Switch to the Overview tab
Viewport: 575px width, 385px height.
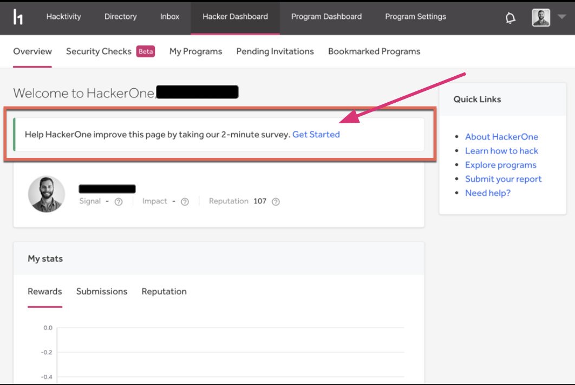click(32, 51)
